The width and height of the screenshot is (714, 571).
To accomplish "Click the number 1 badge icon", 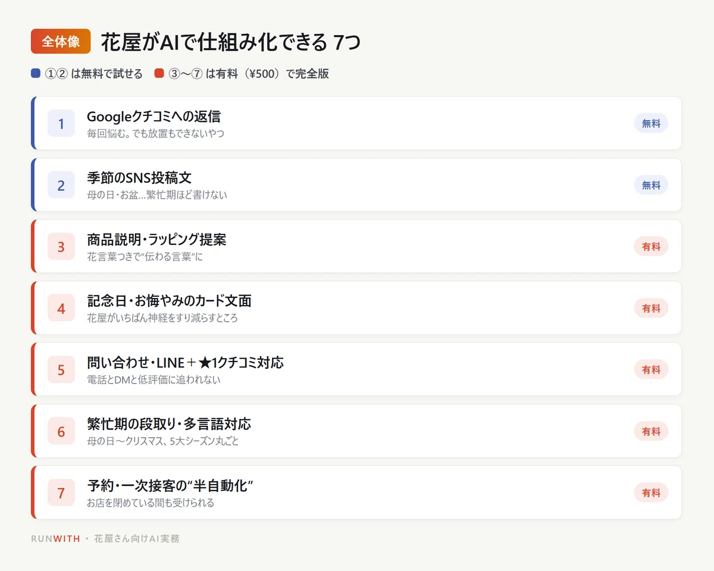I will tap(61, 124).
